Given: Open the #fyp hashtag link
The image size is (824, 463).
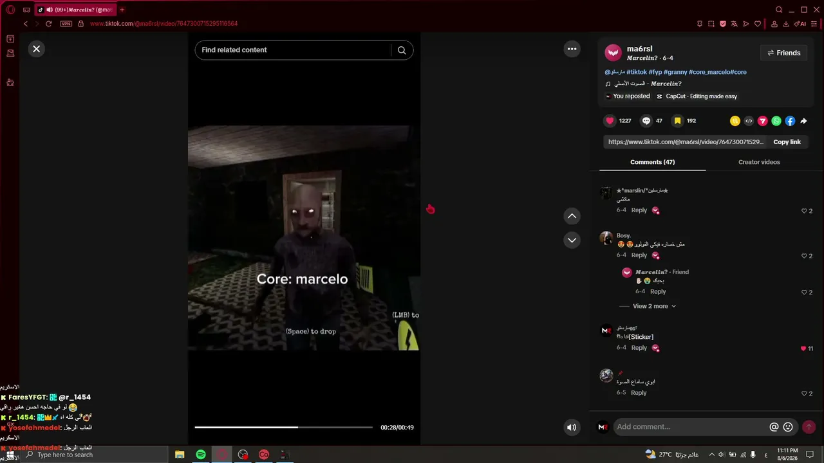Looking at the screenshot, I should pyautogui.click(x=655, y=72).
